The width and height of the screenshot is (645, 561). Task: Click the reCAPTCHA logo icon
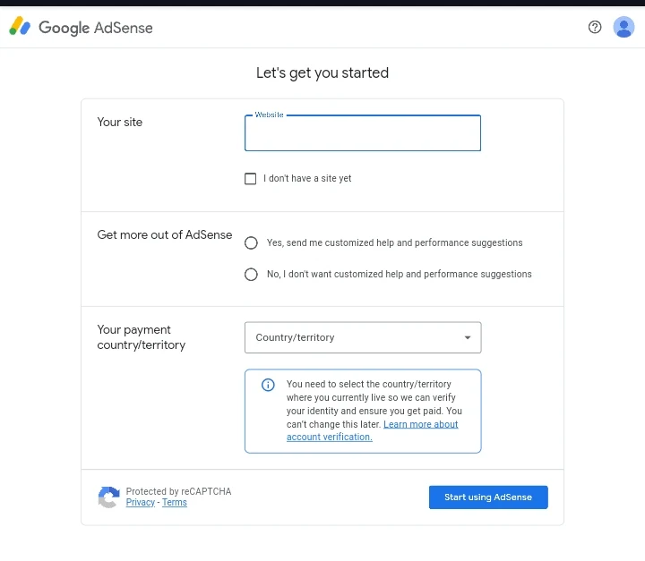pyautogui.click(x=108, y=497)
